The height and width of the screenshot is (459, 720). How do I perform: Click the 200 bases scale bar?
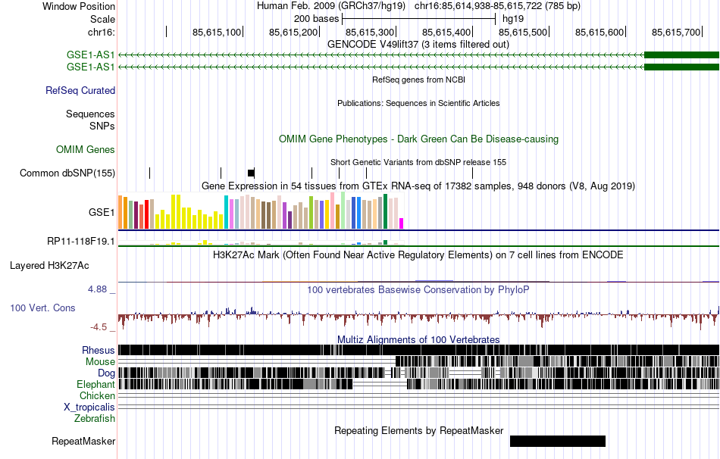point(419,19)
